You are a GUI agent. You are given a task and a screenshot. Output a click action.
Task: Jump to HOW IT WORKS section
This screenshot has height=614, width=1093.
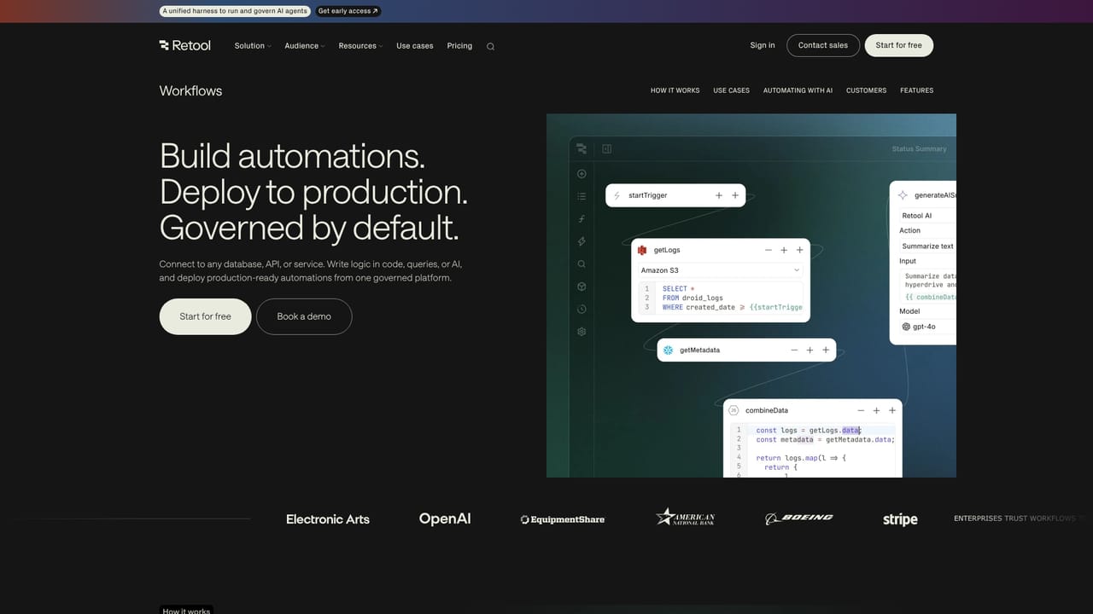pyautogui.click(x=675, y=90)
